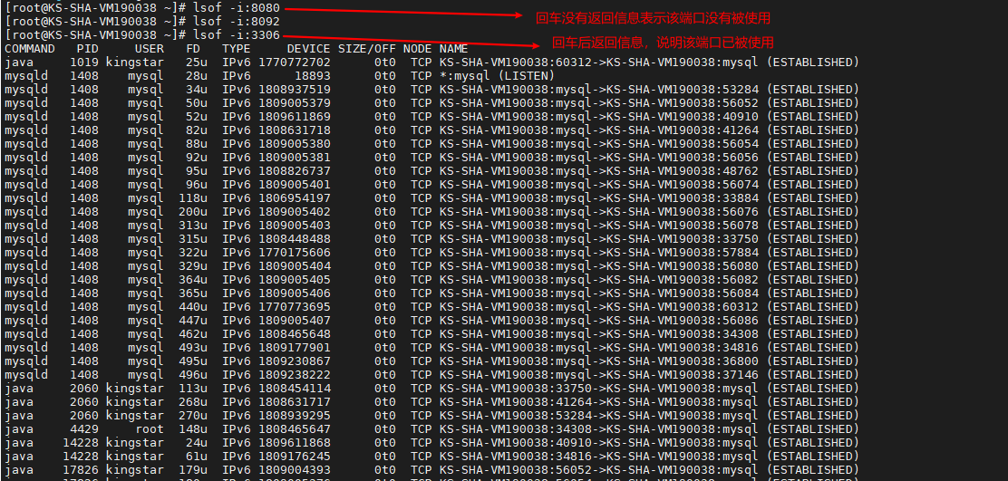The image size is (1008, 481).
Task: Click file descriptor 28u
Action: [197, 76]
